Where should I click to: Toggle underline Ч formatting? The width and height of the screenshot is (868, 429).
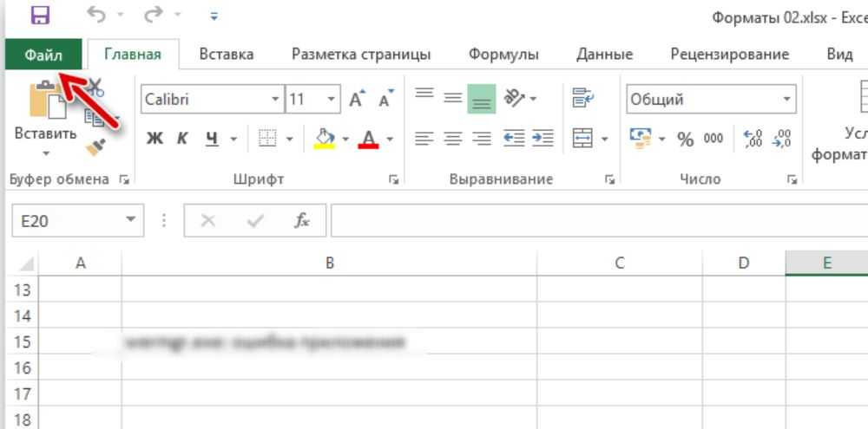pos(212,138)
